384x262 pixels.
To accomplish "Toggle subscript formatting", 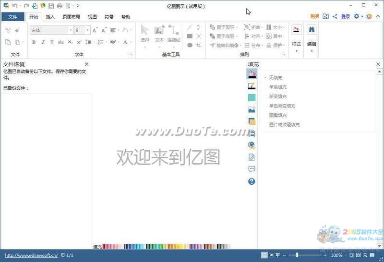I will point(70,42).
